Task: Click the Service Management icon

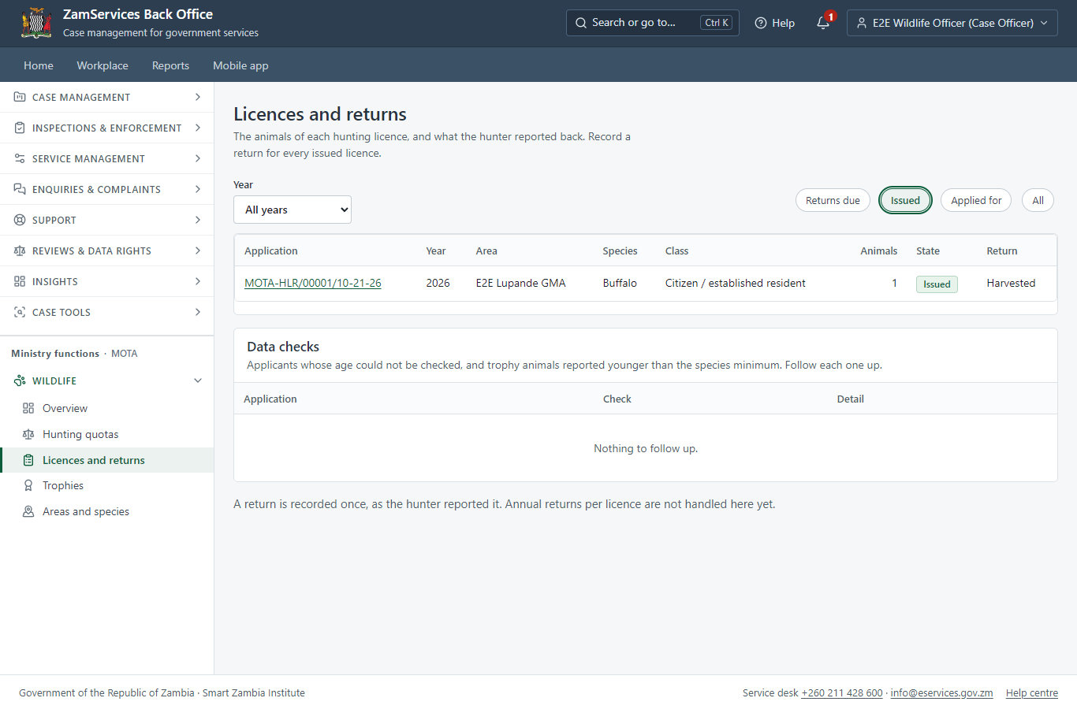Action: [x=20, y=158]
